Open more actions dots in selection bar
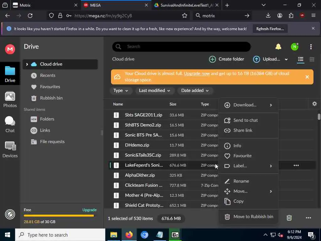 (x=308, y=218)
